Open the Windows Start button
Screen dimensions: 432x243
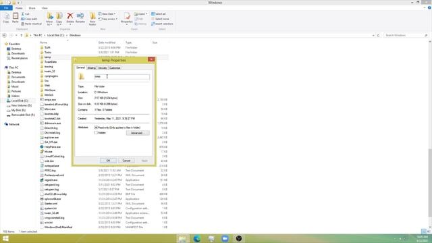5,238
